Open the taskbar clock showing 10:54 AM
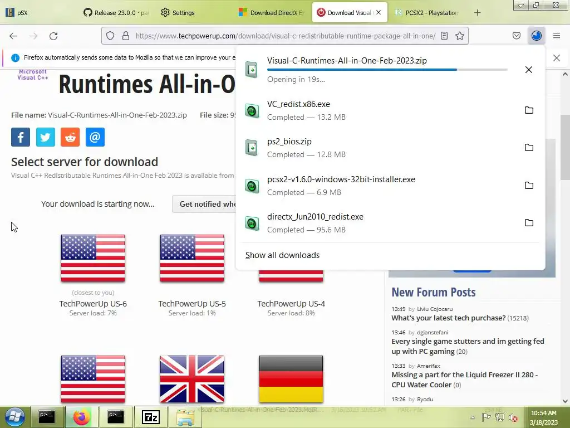570x428 pixels. point(543,417)
